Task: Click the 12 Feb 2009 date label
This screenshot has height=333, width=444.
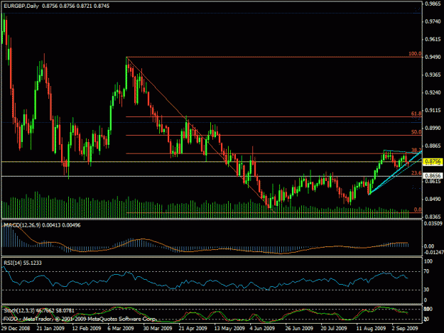Action: point(87,329)
